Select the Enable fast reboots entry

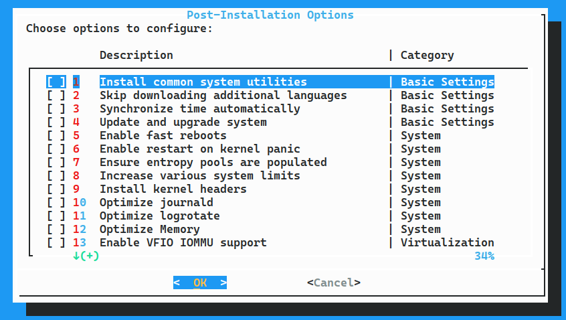pos(163,135)
